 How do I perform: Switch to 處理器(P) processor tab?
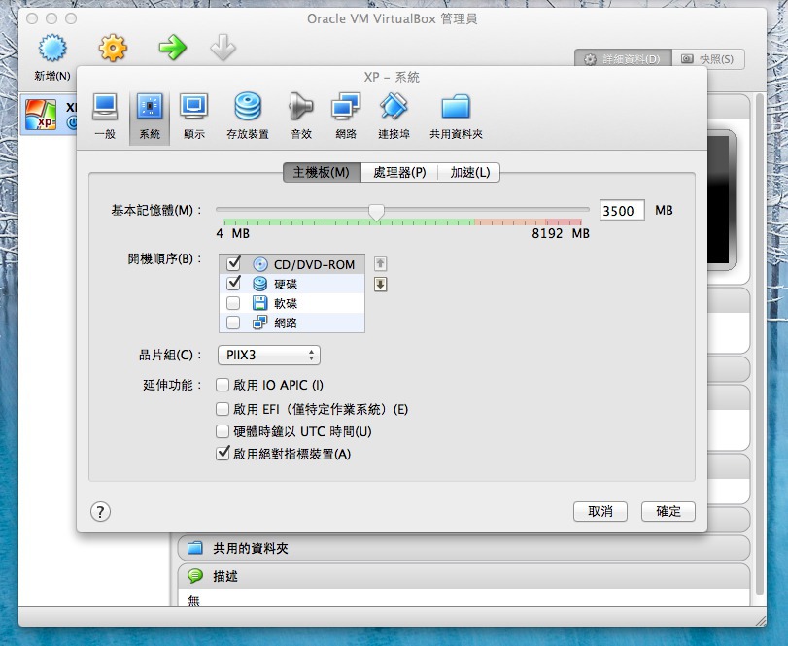399,172
